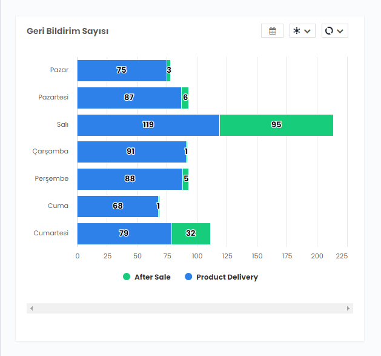Expand the refresh options dropdown
The height and width of the screenshot is (356, 381).
(x=334, y=31)
